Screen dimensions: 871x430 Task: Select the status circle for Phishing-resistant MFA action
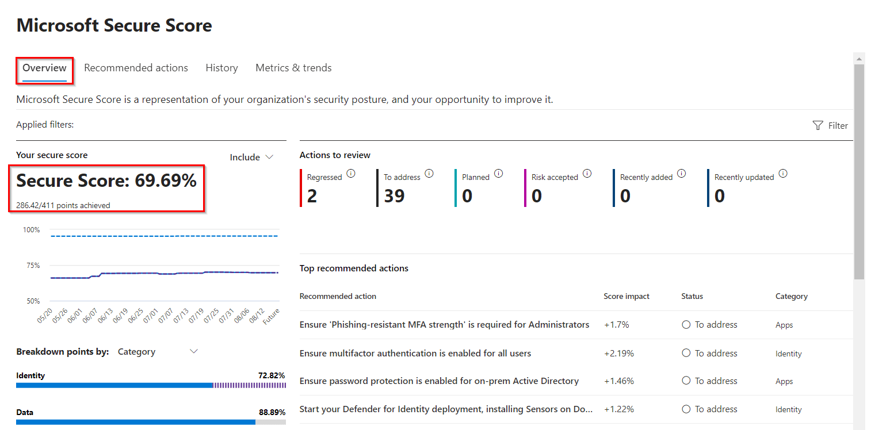[x=686, y=324]
